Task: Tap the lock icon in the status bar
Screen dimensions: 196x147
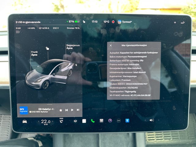Action: coord(84,22)
